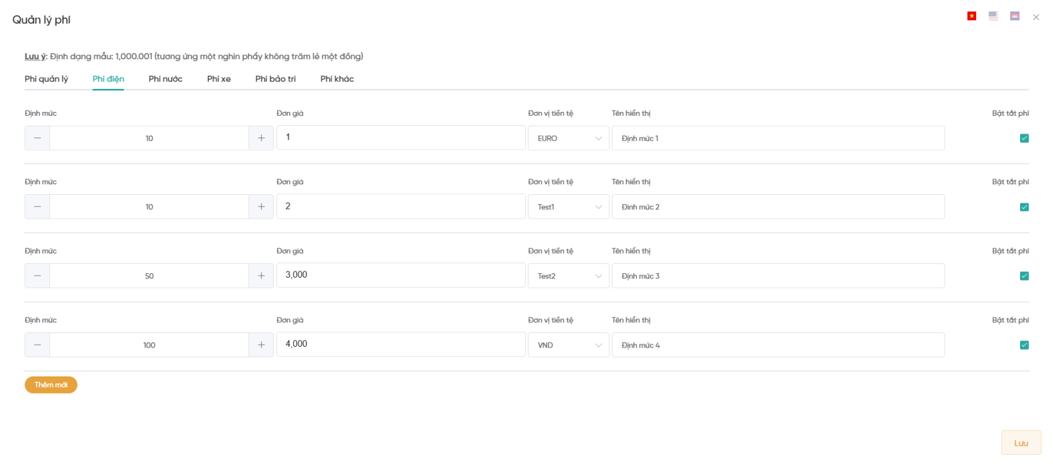Click the Thêm mới button

(x=51, y=385)
